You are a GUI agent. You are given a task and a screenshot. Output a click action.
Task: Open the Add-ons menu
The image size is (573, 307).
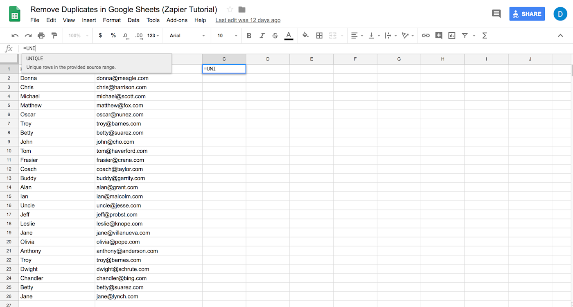coord(177,20)
